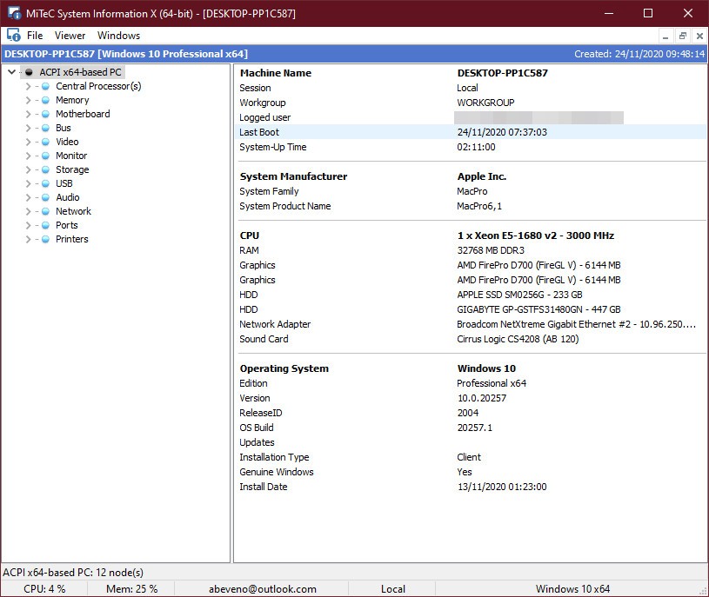Click the blue icon next to Audio
This screenshot has height=597, width=709.
[x=45, y=198]
